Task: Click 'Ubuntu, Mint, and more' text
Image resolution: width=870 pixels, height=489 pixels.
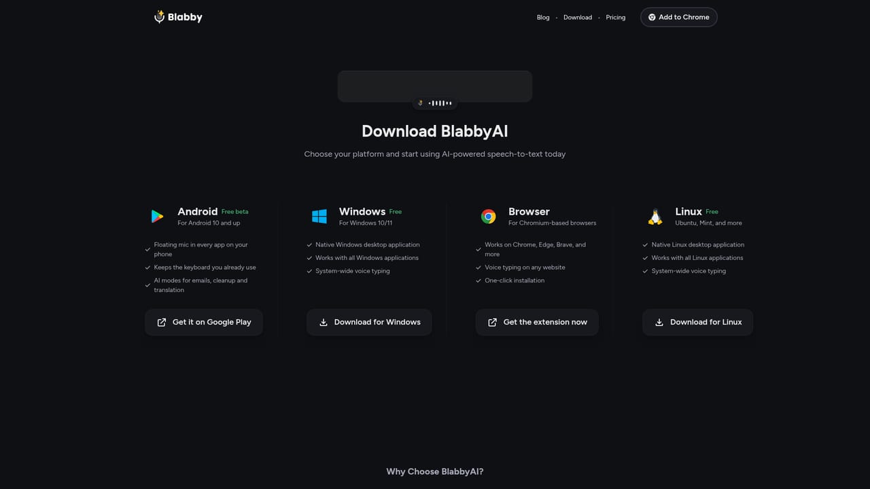Action: (708, 223)
